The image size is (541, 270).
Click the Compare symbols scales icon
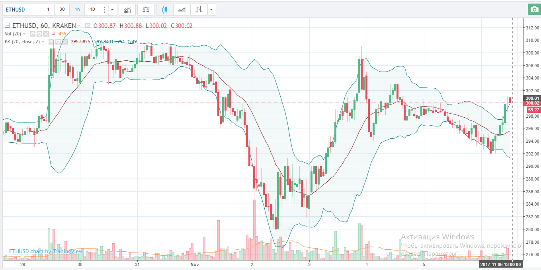tap(146, 9)
